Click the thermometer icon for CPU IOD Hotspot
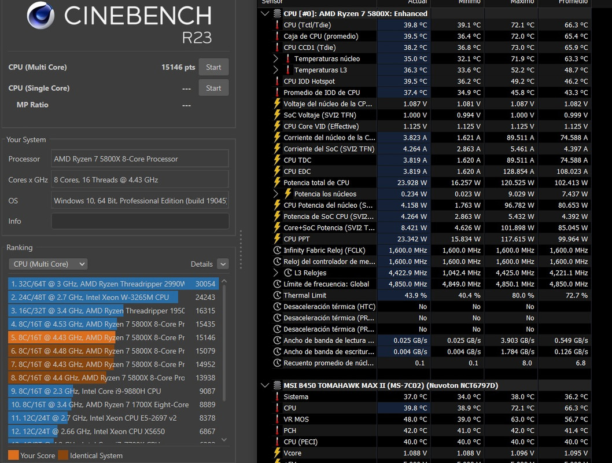The height and width of the screenshot is (463, 612). tap(277, 81)
